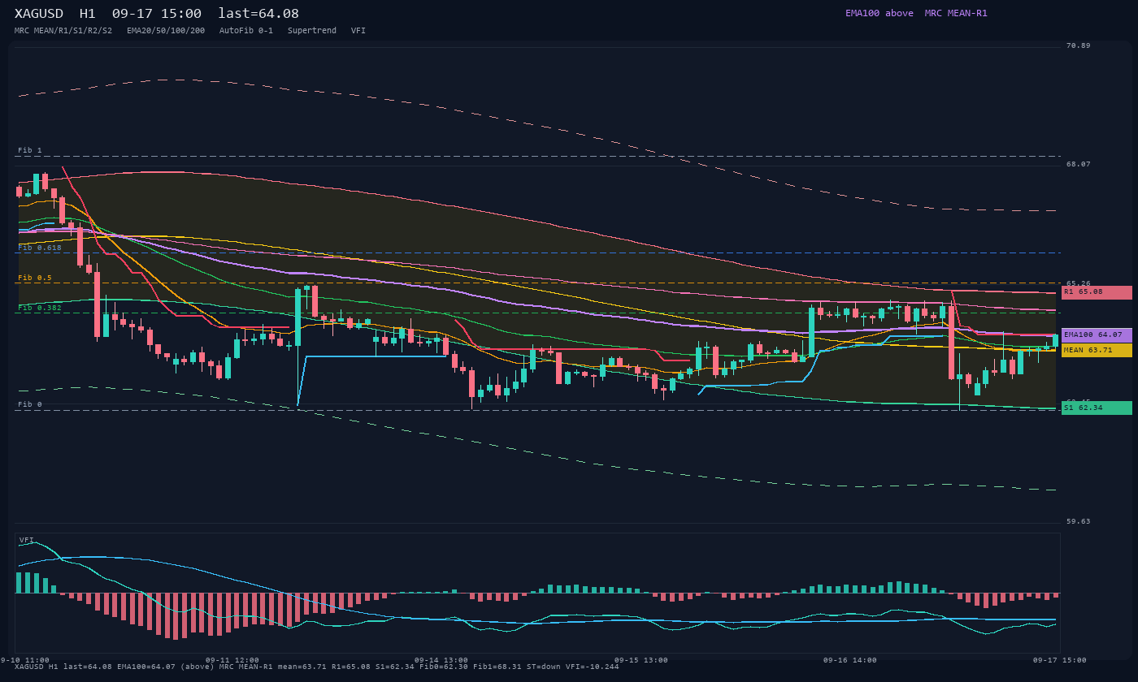Click the 09-11 12:00 time axis label
1138x682 pixels.
tap(232, 660)
